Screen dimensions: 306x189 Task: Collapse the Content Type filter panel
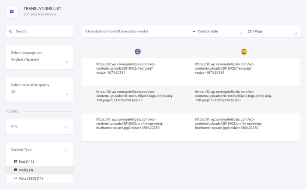pos(40,150)
